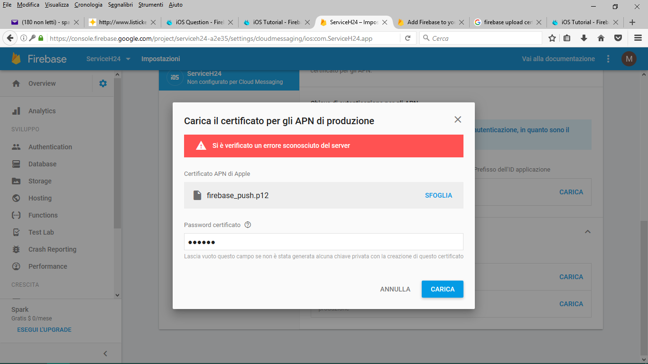Click the Password certificato input field
648x364 pixels.
(x=324, y=242)
